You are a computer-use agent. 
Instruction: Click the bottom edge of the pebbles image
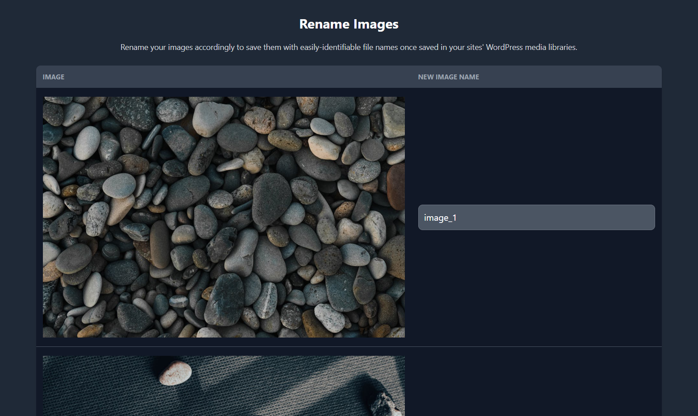(223, 336)
